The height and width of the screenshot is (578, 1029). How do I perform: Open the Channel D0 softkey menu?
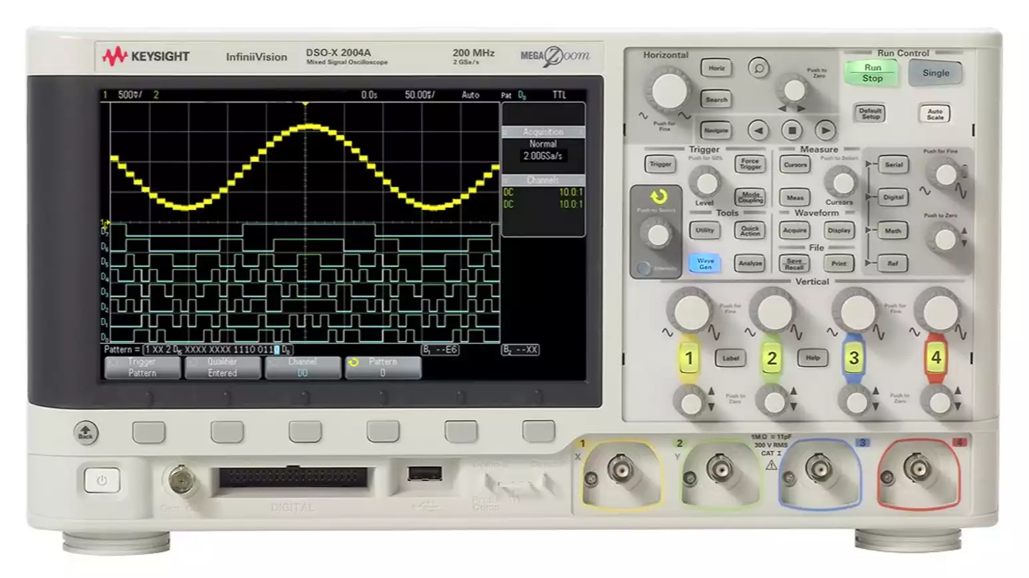pyautogui.click(x=303, y=367)
